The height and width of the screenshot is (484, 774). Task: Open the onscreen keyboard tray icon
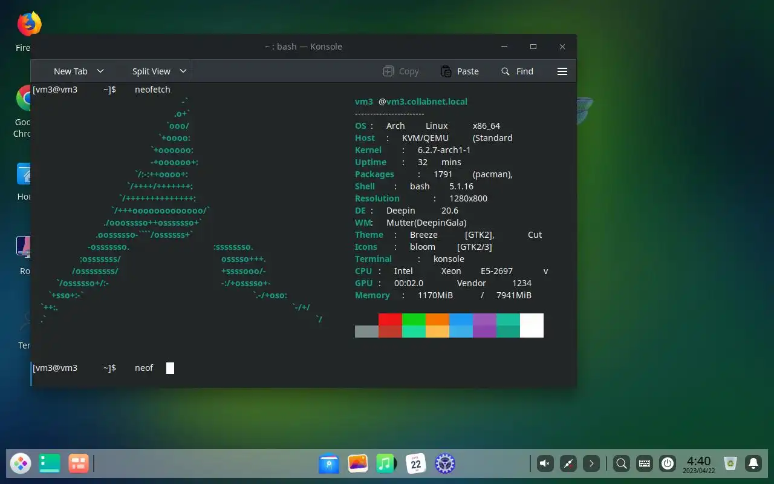tap(645, 464)
